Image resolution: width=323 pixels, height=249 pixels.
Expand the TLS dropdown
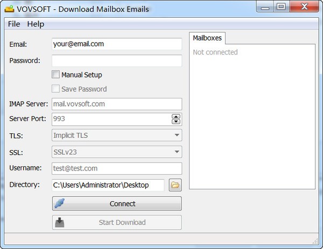pyautogui.click(x=117, y=136)
